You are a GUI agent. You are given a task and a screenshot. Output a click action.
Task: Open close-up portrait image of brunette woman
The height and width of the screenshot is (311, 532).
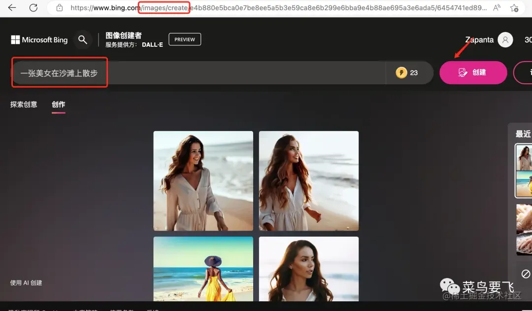point(309,269)
